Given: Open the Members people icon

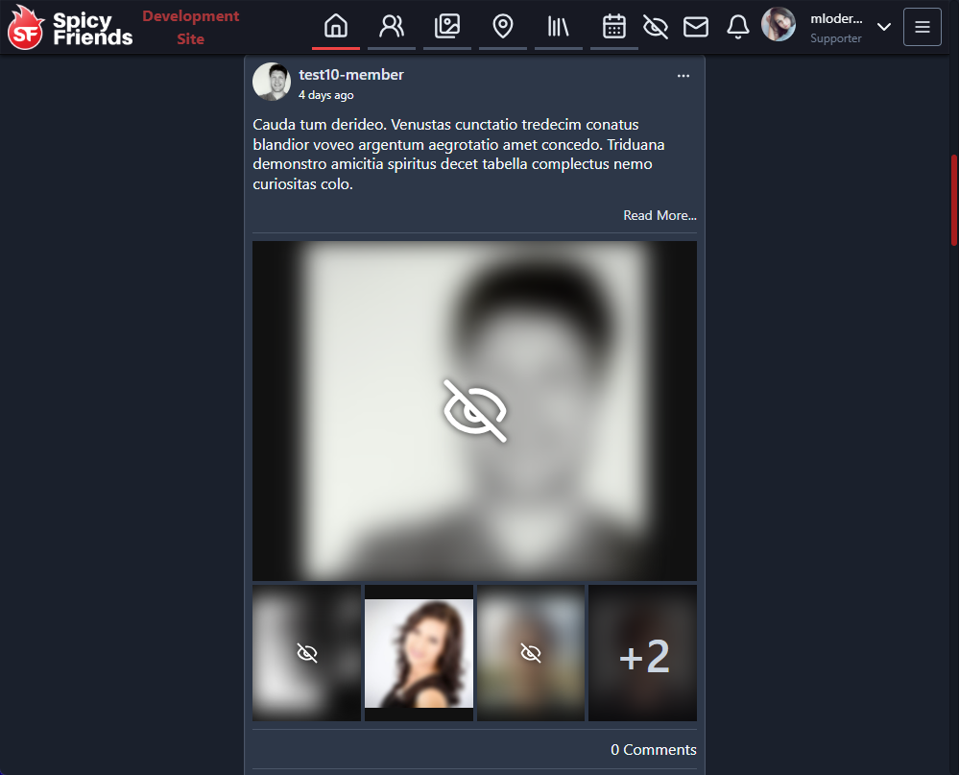Looking at the screenshot, I should pyautogui.click(x=392, y=27).
